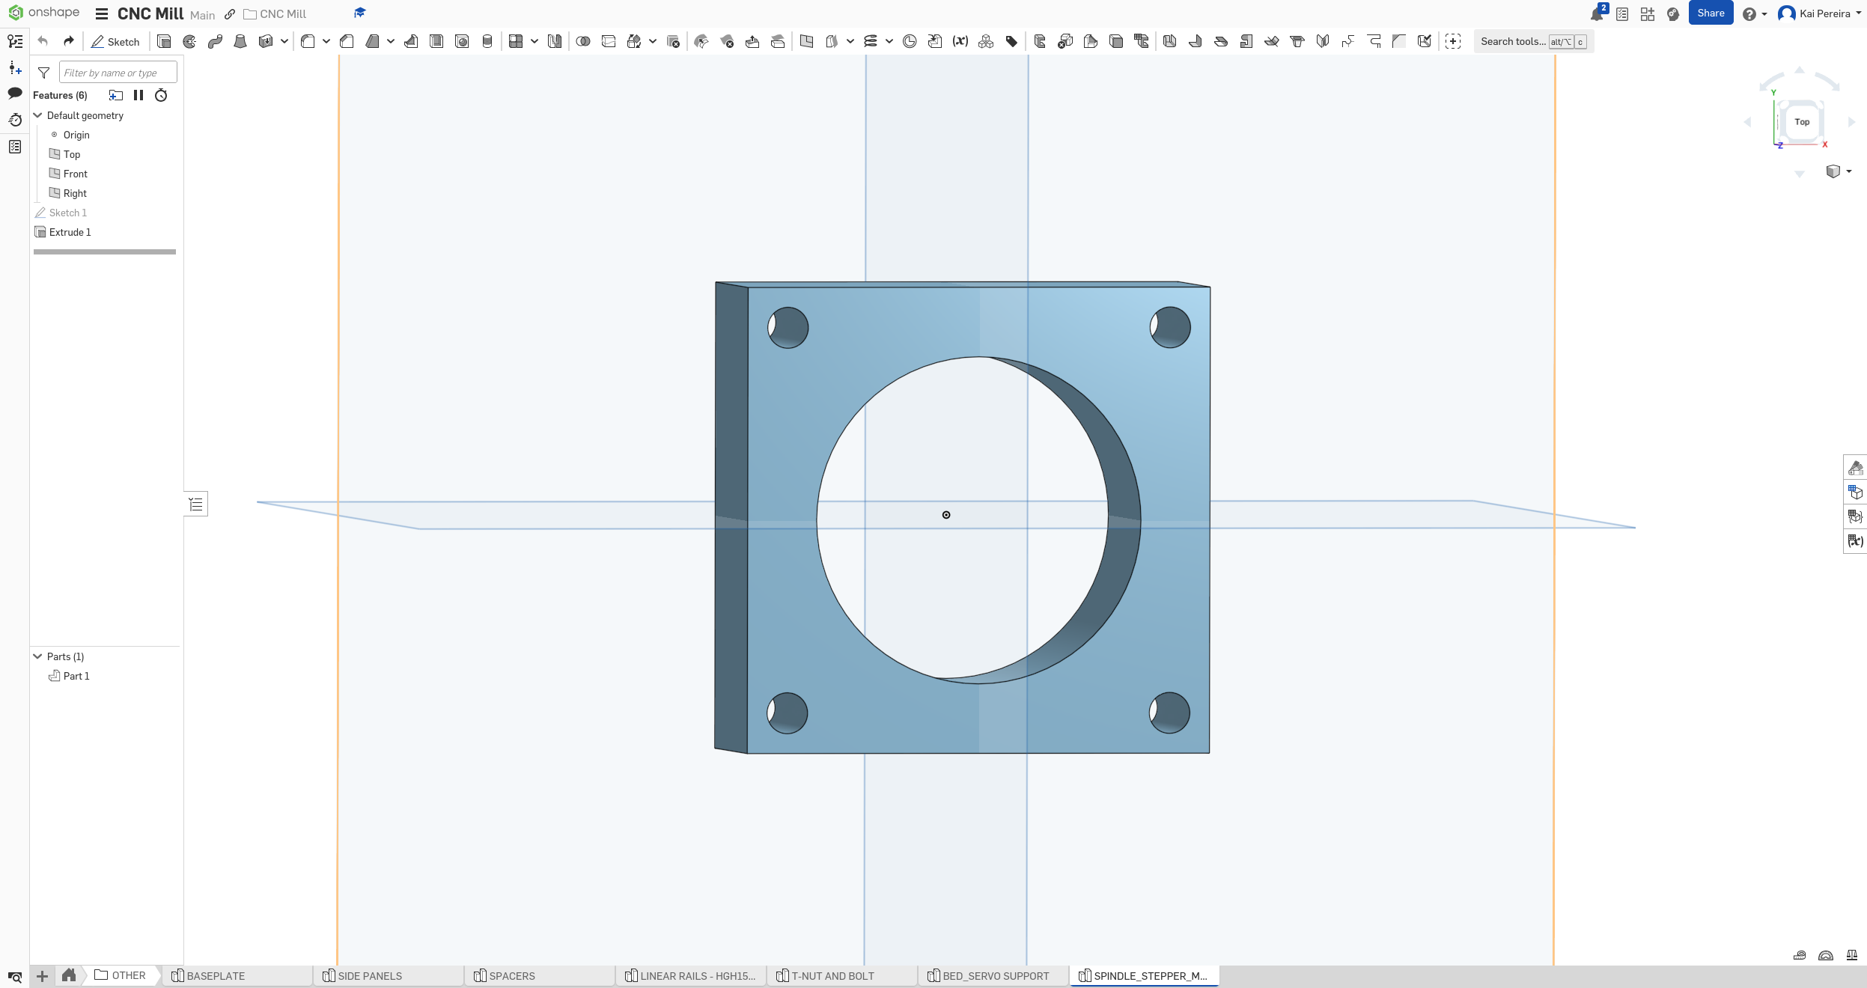Pause feature regeneration
Image resolution: width=1867 pixels, height=988 pixels.
(138, 95)
